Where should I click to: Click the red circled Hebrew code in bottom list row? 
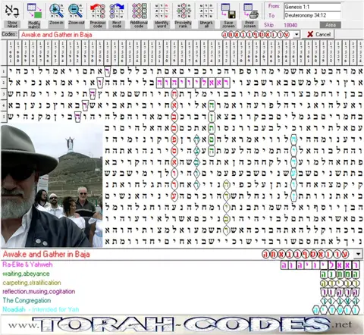[306, 255]
